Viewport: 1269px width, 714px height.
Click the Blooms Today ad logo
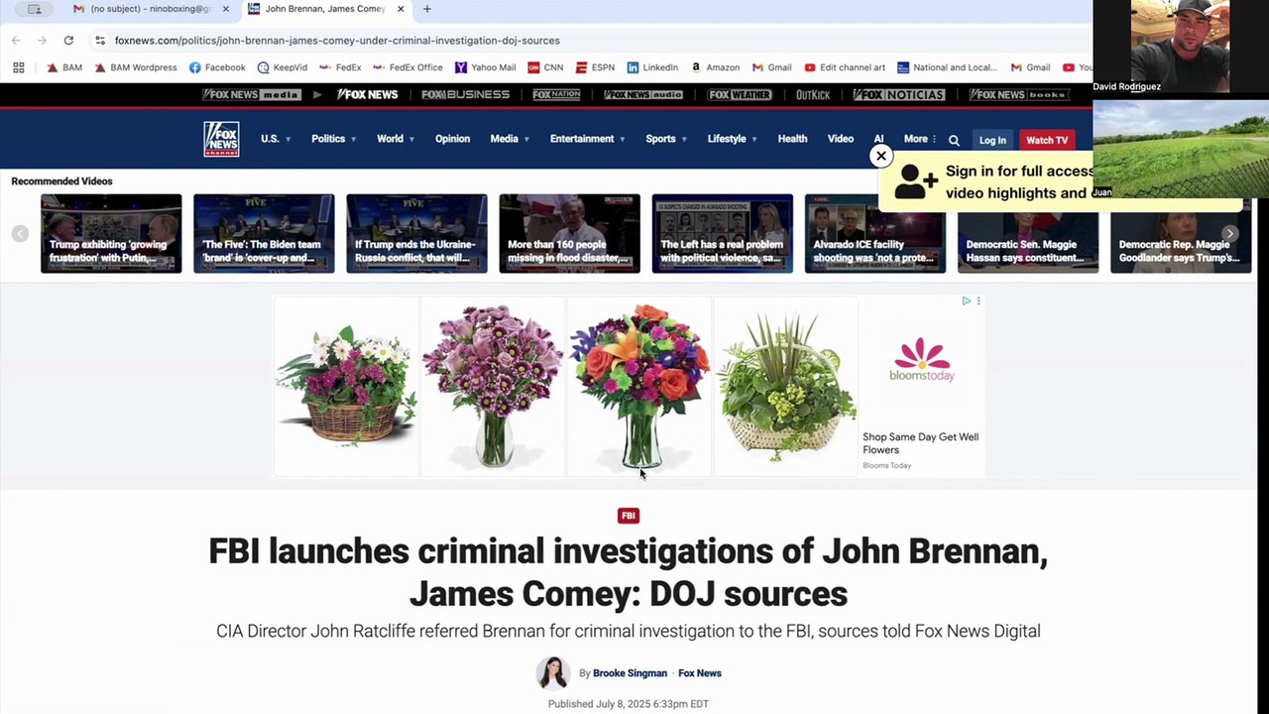pos(922,359)
